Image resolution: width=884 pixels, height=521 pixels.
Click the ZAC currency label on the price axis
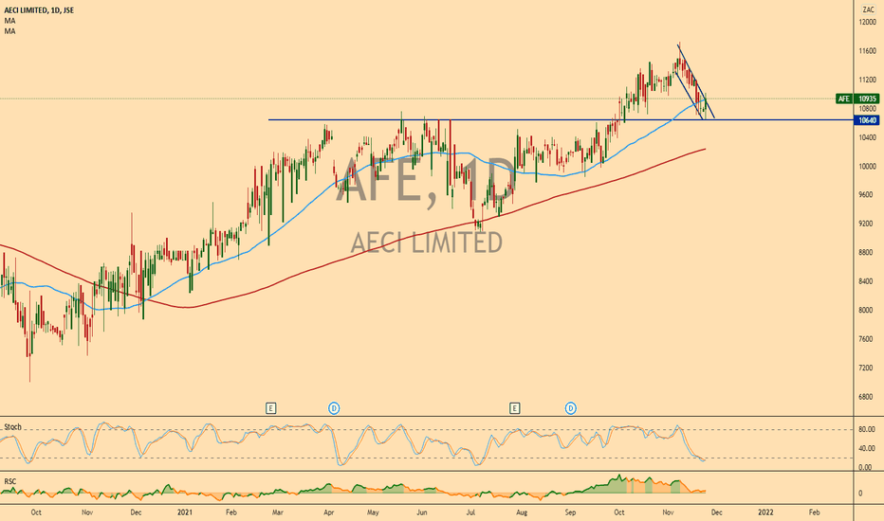point(868,9)
